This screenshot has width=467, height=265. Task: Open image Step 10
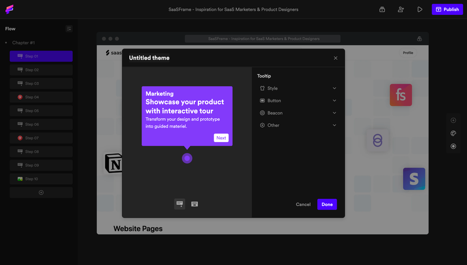tap(41, 179)
